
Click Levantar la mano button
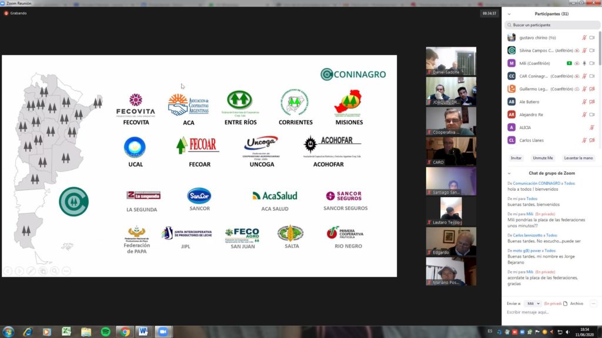[x=578, y=158]
